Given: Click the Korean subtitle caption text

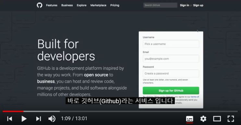Looking at the screenshot, I should click(x=120, y=101).
